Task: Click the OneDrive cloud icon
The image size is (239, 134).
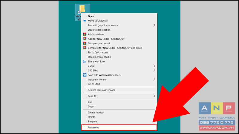Action: pos(85,21)
